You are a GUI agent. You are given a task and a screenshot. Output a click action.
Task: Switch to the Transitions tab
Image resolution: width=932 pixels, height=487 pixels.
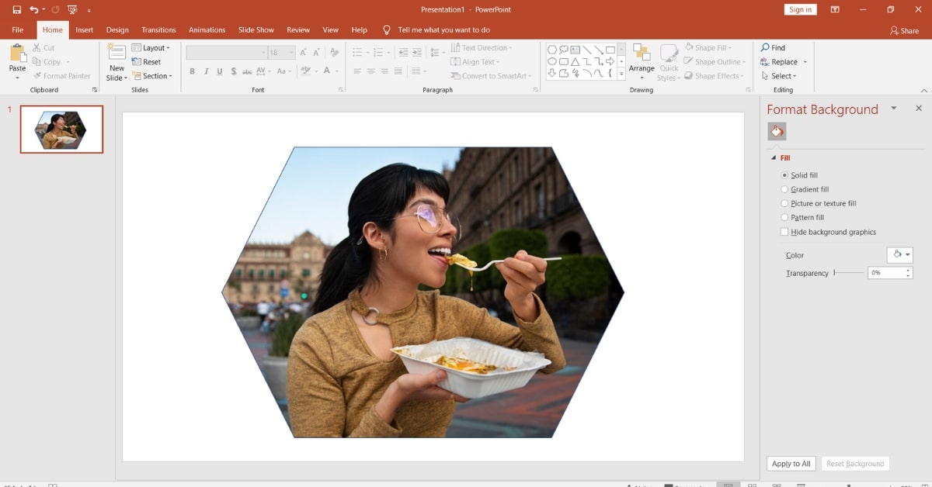[x=159, y=30]
